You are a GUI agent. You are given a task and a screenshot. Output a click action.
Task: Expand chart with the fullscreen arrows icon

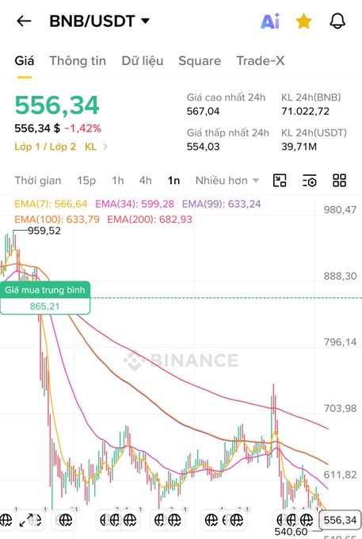(26, 520)
